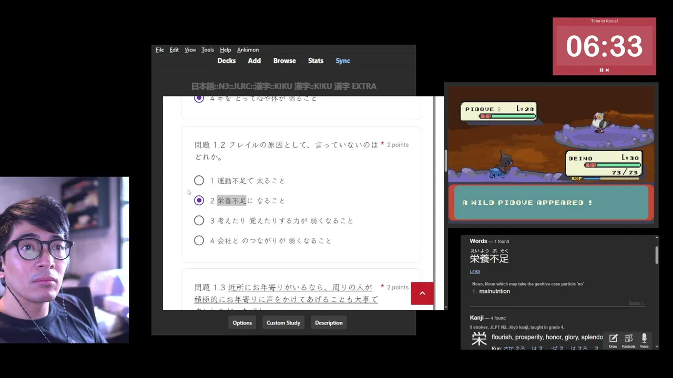
Task: Click question 問題 1.2 text
Action: [x=286, y=151]
